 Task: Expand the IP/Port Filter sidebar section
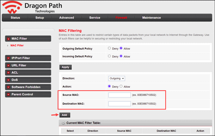click(28, 58)
